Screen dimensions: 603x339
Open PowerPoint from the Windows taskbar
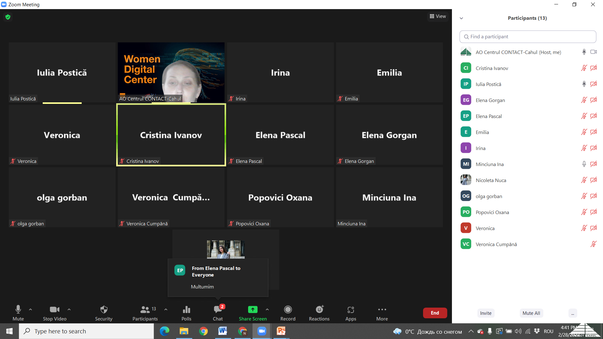pyautogui.click(x=281, y=331)
